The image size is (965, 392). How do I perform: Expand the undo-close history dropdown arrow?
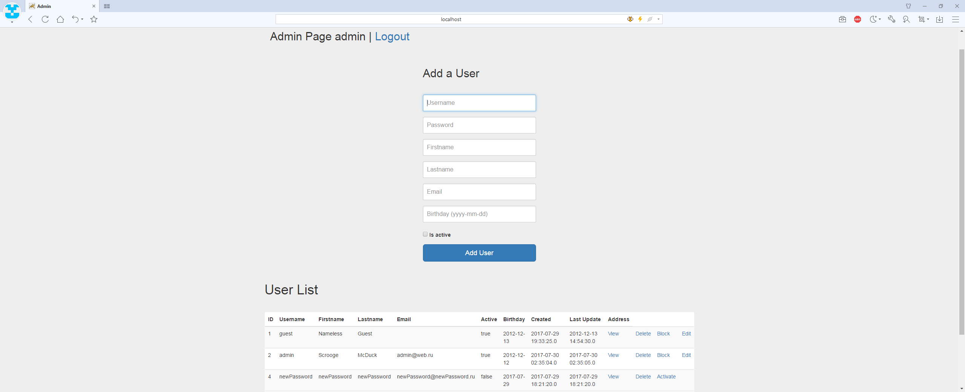[x=82, y=19]
